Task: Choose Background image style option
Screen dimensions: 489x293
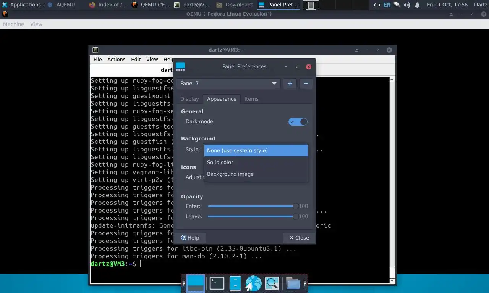Action: pos(256,174)
